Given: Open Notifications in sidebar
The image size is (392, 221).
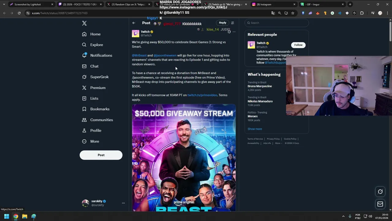Looking at the screenshot, I should (97, 56).
